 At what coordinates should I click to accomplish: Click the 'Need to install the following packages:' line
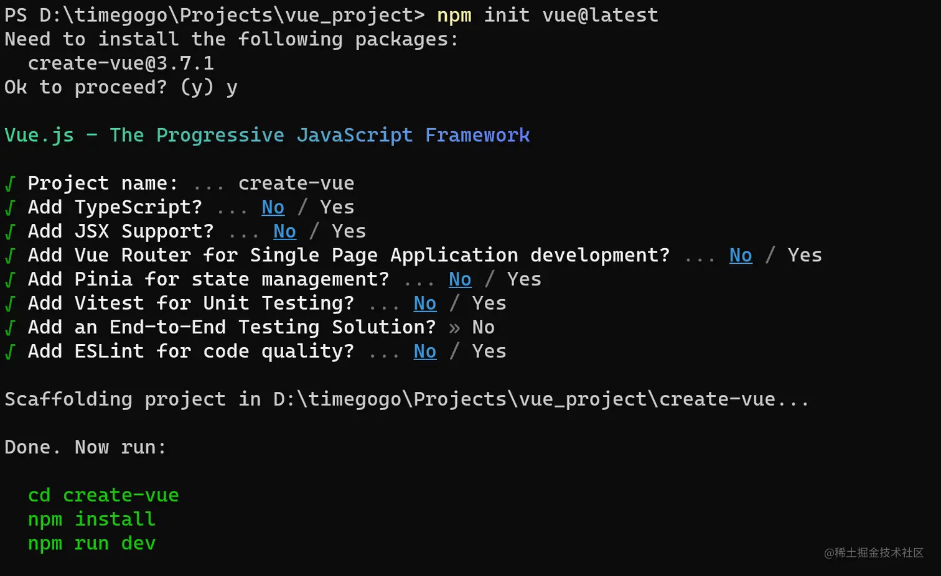point(232,39)
